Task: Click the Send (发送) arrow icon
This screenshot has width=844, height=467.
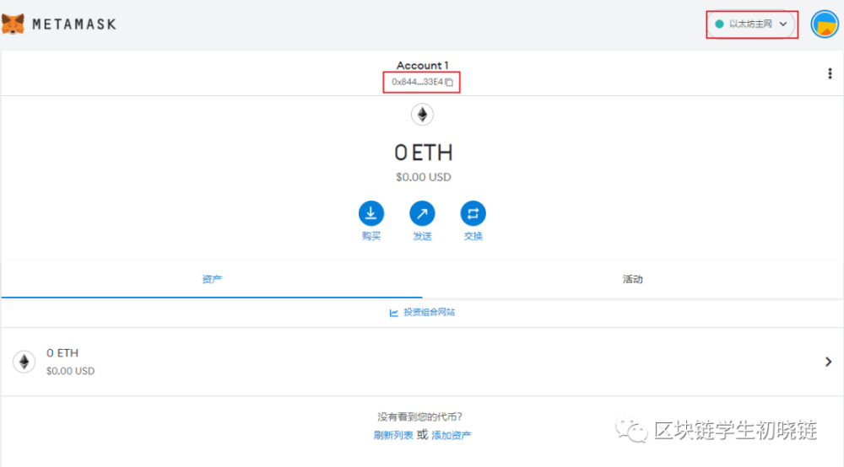Action: tap(422, 213)
